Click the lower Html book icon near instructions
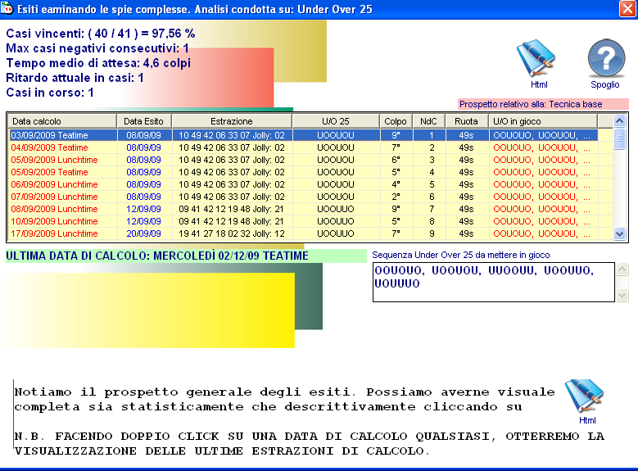Image resolution: width=638 pixels, height=471 pixels. (x=584, y=396)
